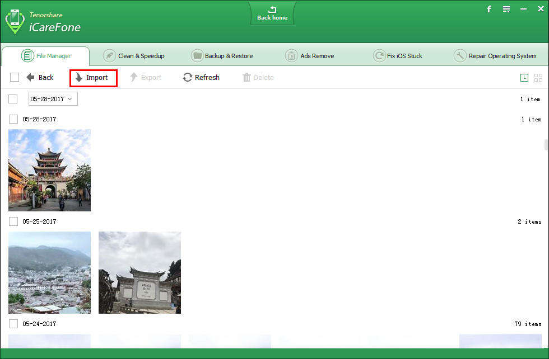Open the Backup & Restore tab

pyautogui.click(x=222, y=56)
